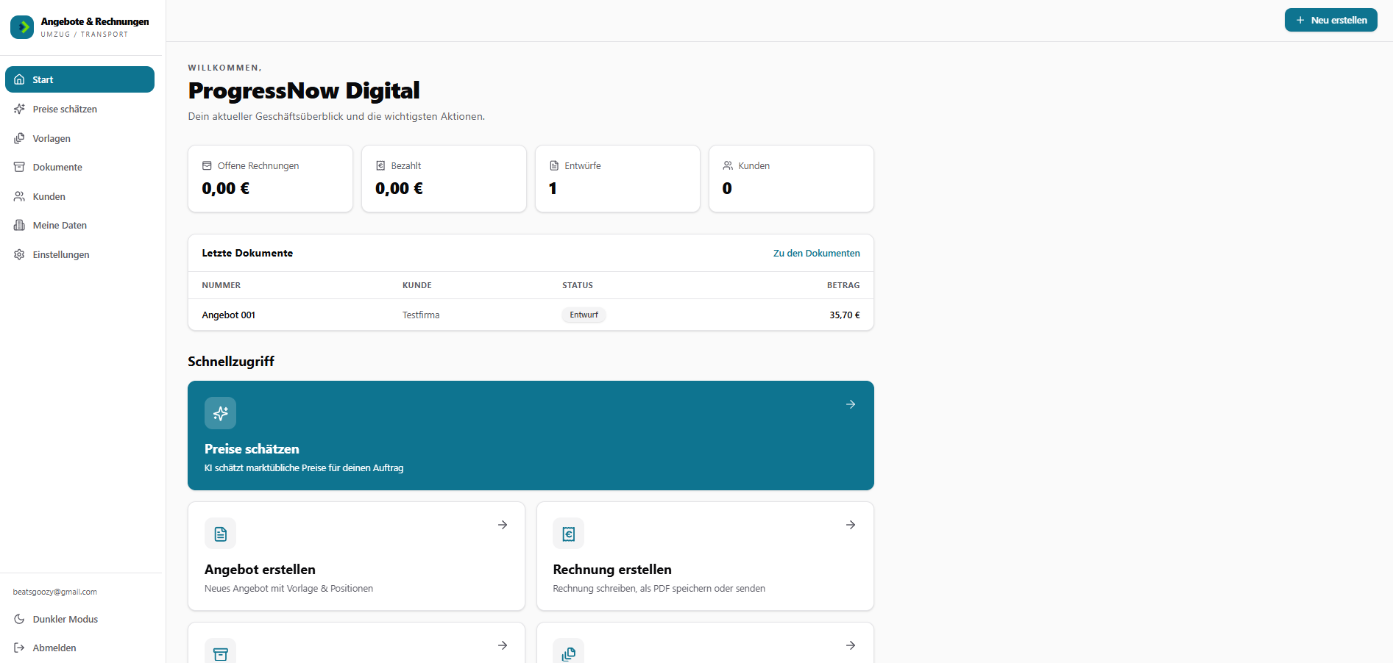Screen dimensions: 1393x663
Task: Click the beatsgoozy@gmail.com account email
Action: click(x=55, y=592)
